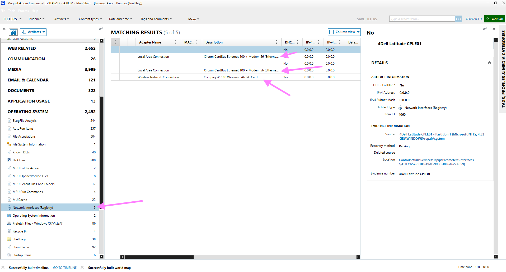Launch the COPILOT button
This screenshot has height=272, width=506.
tap(495, 19)
